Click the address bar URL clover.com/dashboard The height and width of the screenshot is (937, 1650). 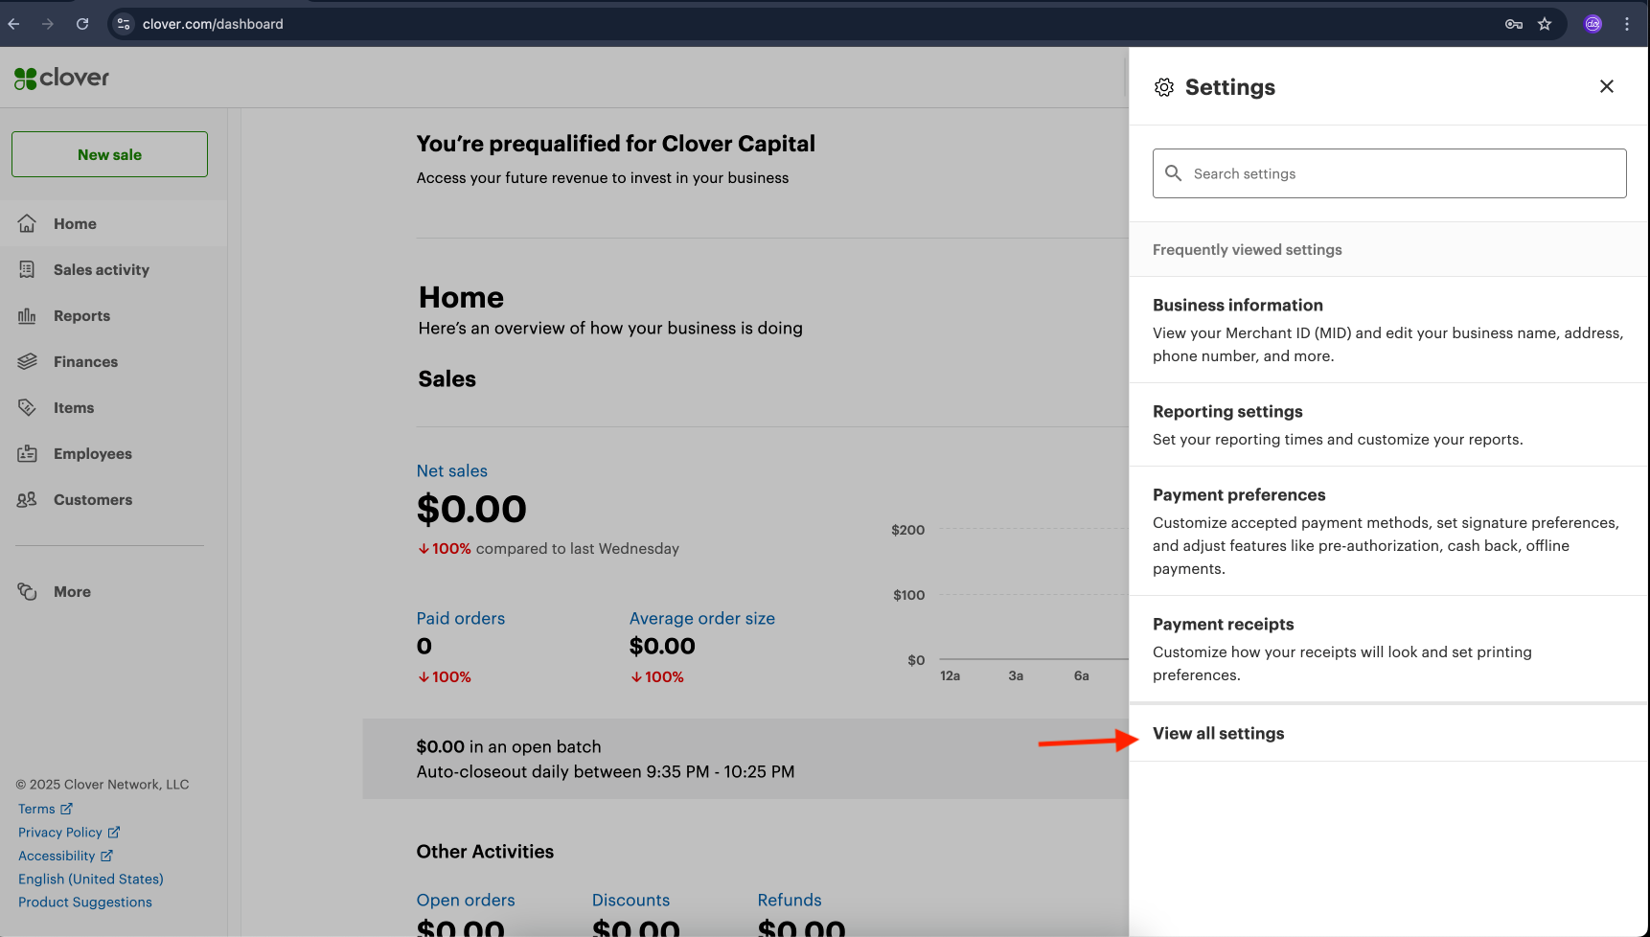(213, 24)
